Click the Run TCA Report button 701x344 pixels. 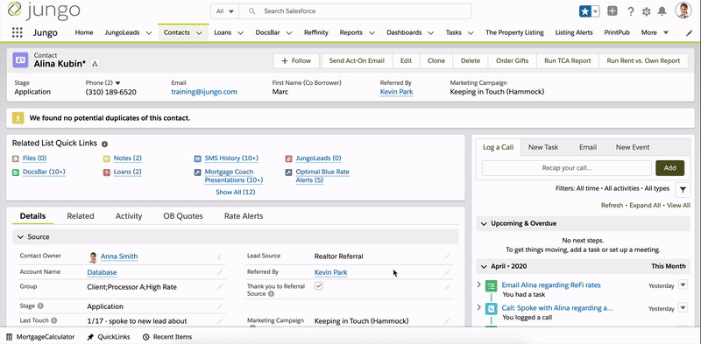pyautogui.click(x=567, y=60)
